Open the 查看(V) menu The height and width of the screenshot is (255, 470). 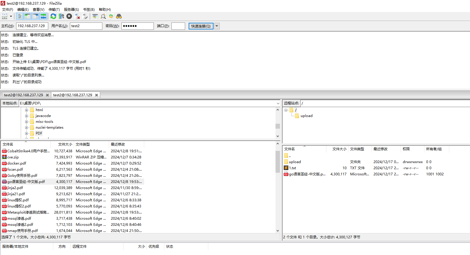click(x=38, y=9)
